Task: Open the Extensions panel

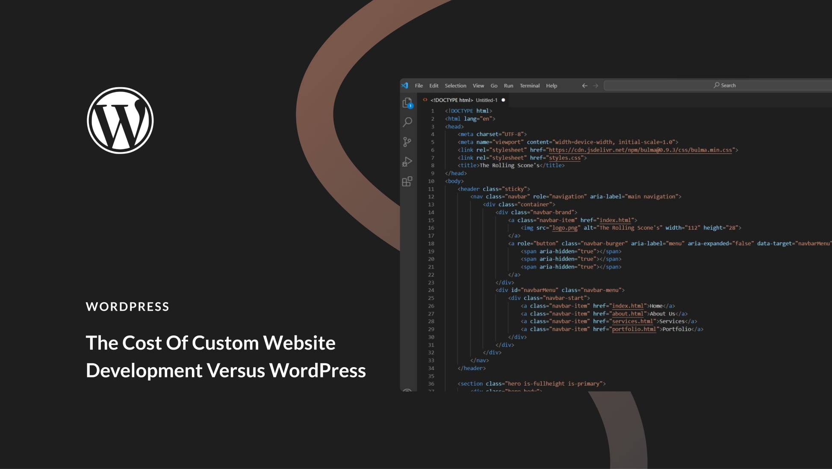Action: pos(407,181)
